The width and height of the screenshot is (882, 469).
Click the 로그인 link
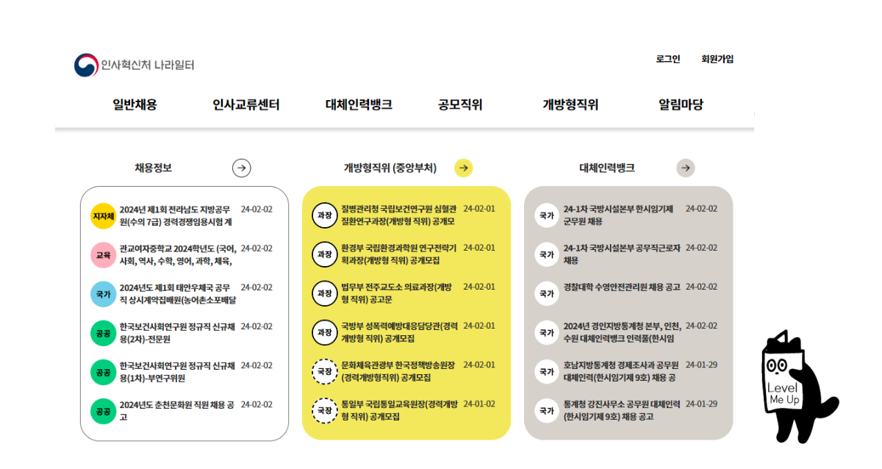pos(668,59)
